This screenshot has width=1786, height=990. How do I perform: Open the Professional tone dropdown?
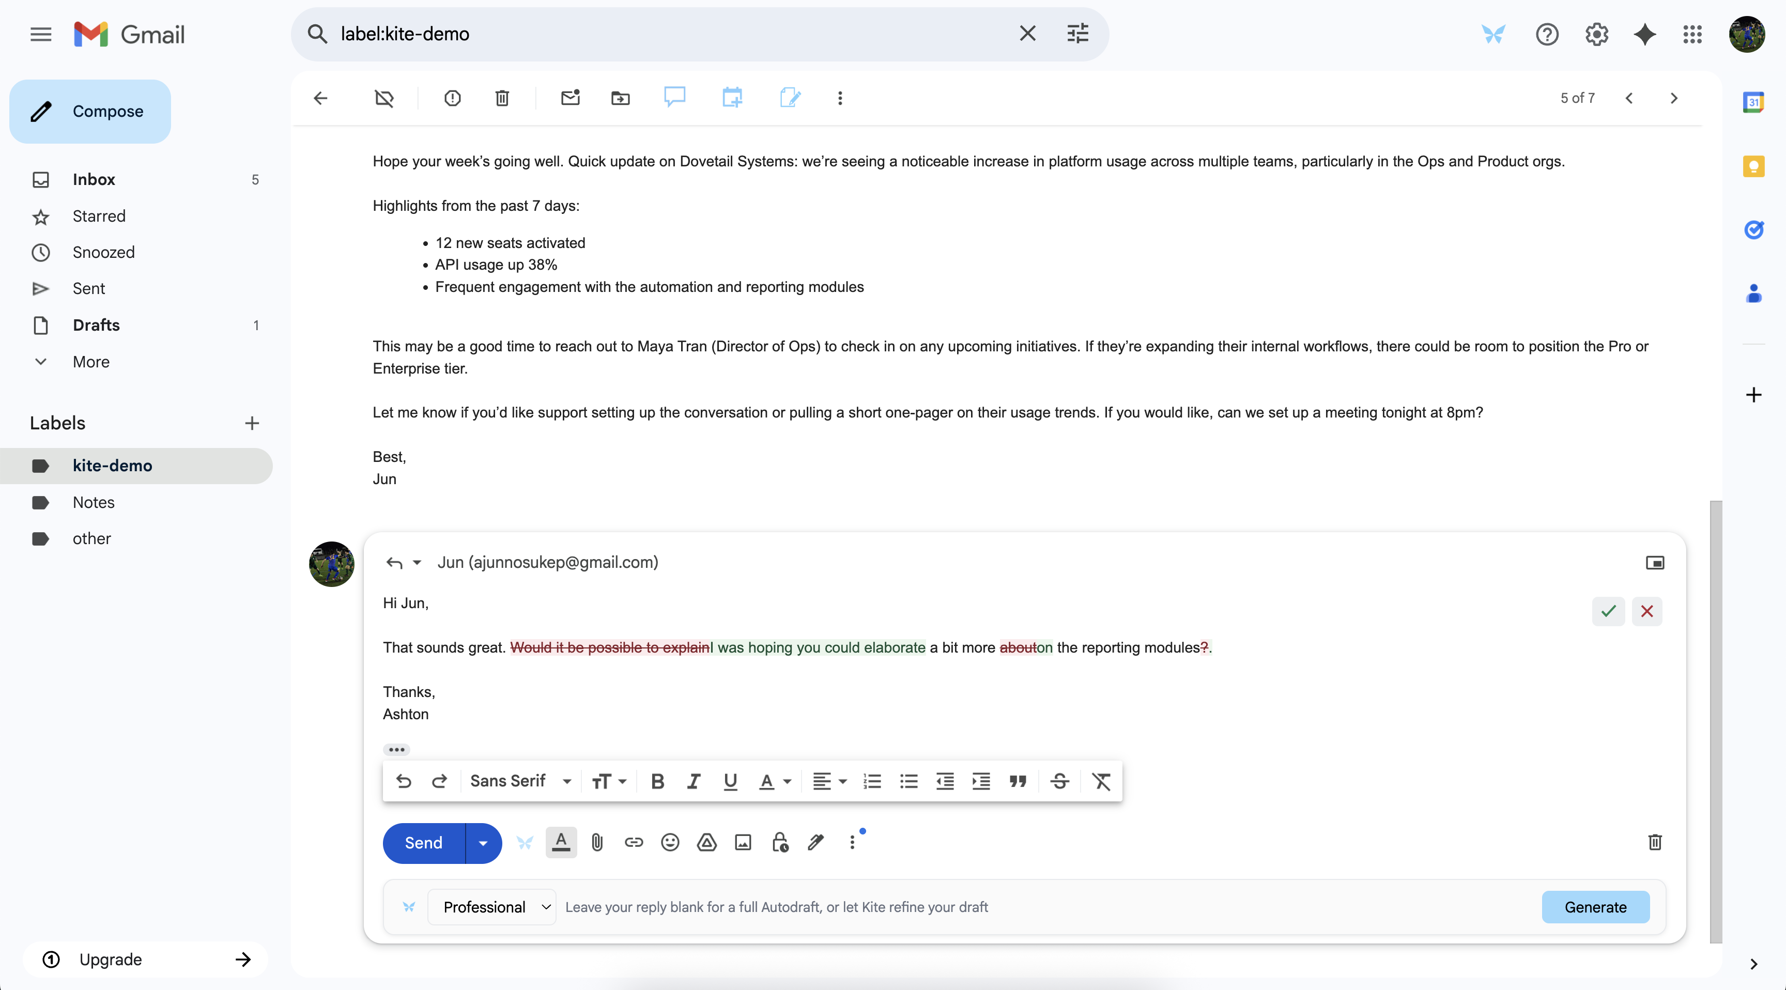tap(491, 907)
